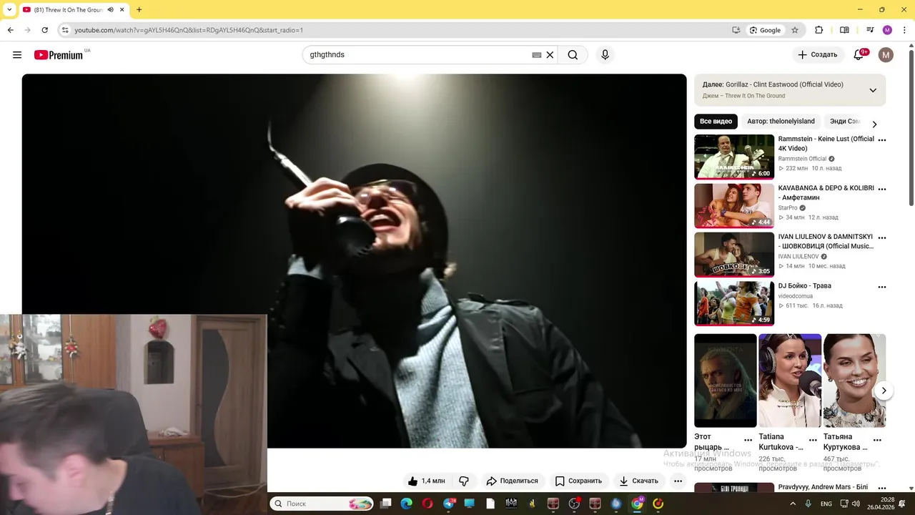Click the Поделиться share button
Viewport: 915px width, 515px height.
tap(512, 481)
